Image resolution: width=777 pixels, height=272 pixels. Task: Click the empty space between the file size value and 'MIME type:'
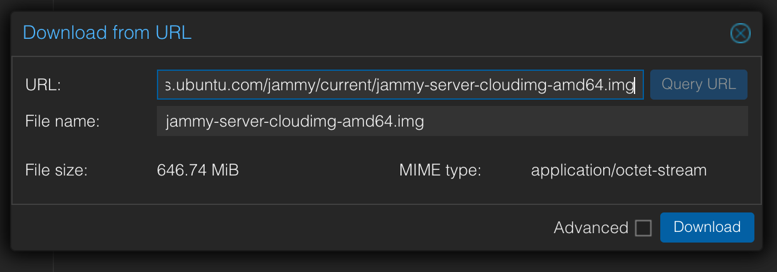pos(319,170)
